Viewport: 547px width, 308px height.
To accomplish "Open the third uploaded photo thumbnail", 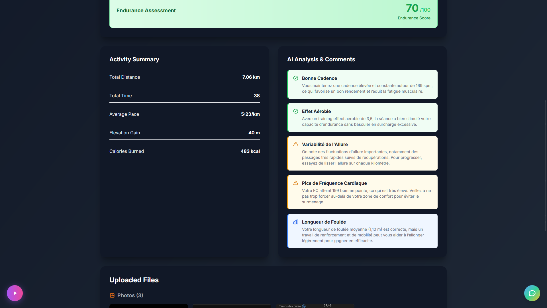I will (315, 306).
